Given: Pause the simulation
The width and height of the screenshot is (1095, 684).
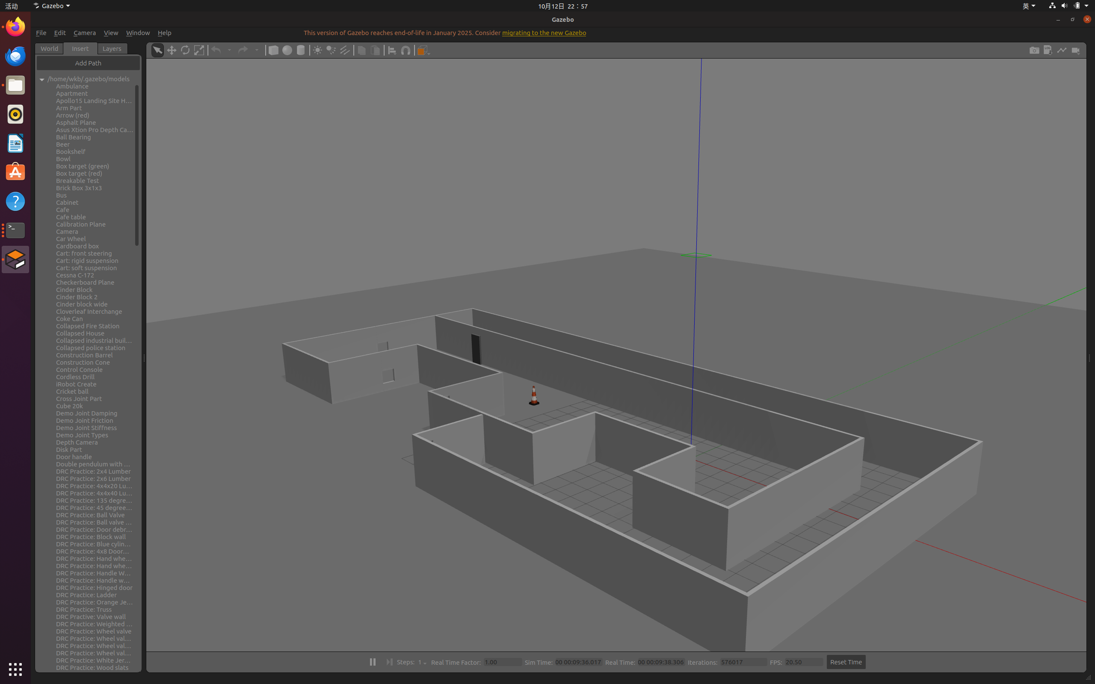Looking at the screenshot, I should 373,662.
